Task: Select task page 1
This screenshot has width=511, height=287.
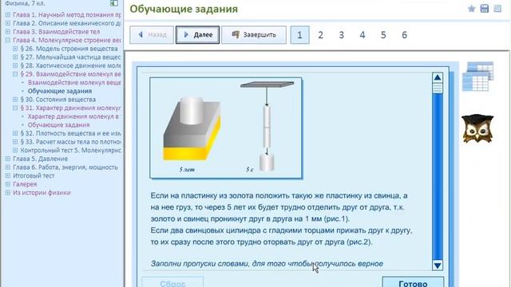Action: tap(299, 35)
